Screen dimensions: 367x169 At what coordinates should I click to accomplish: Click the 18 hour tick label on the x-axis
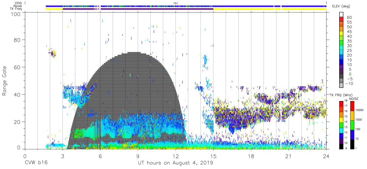click(251, 156)
